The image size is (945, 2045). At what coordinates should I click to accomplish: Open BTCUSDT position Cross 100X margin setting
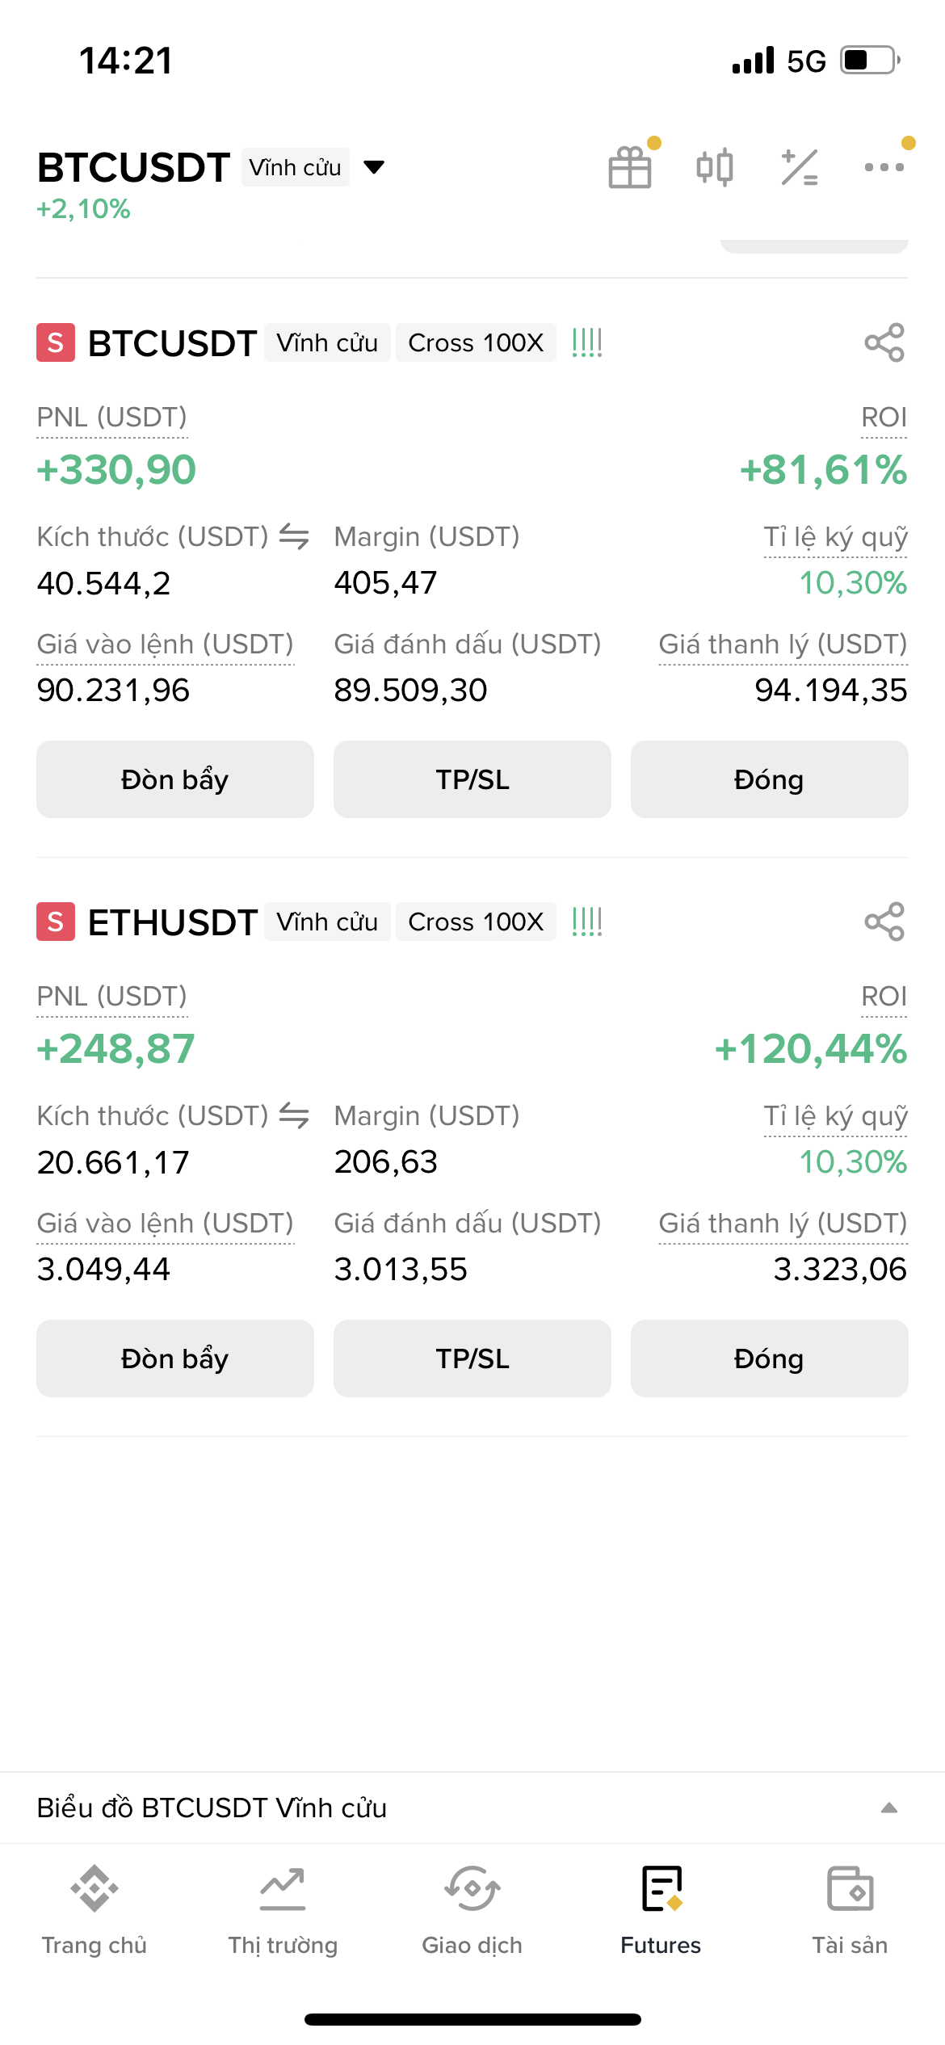[x=476, y=343]
